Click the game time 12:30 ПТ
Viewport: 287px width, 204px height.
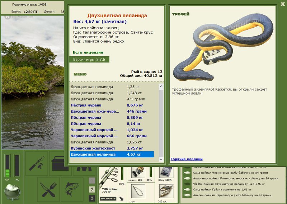point(30,12)
